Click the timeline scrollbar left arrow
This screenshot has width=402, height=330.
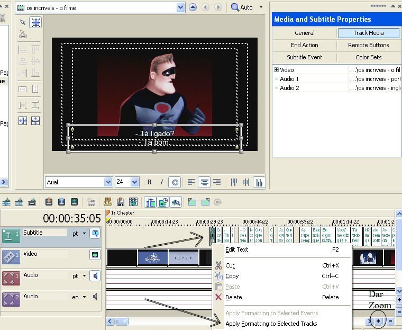(x=110, y=322)
